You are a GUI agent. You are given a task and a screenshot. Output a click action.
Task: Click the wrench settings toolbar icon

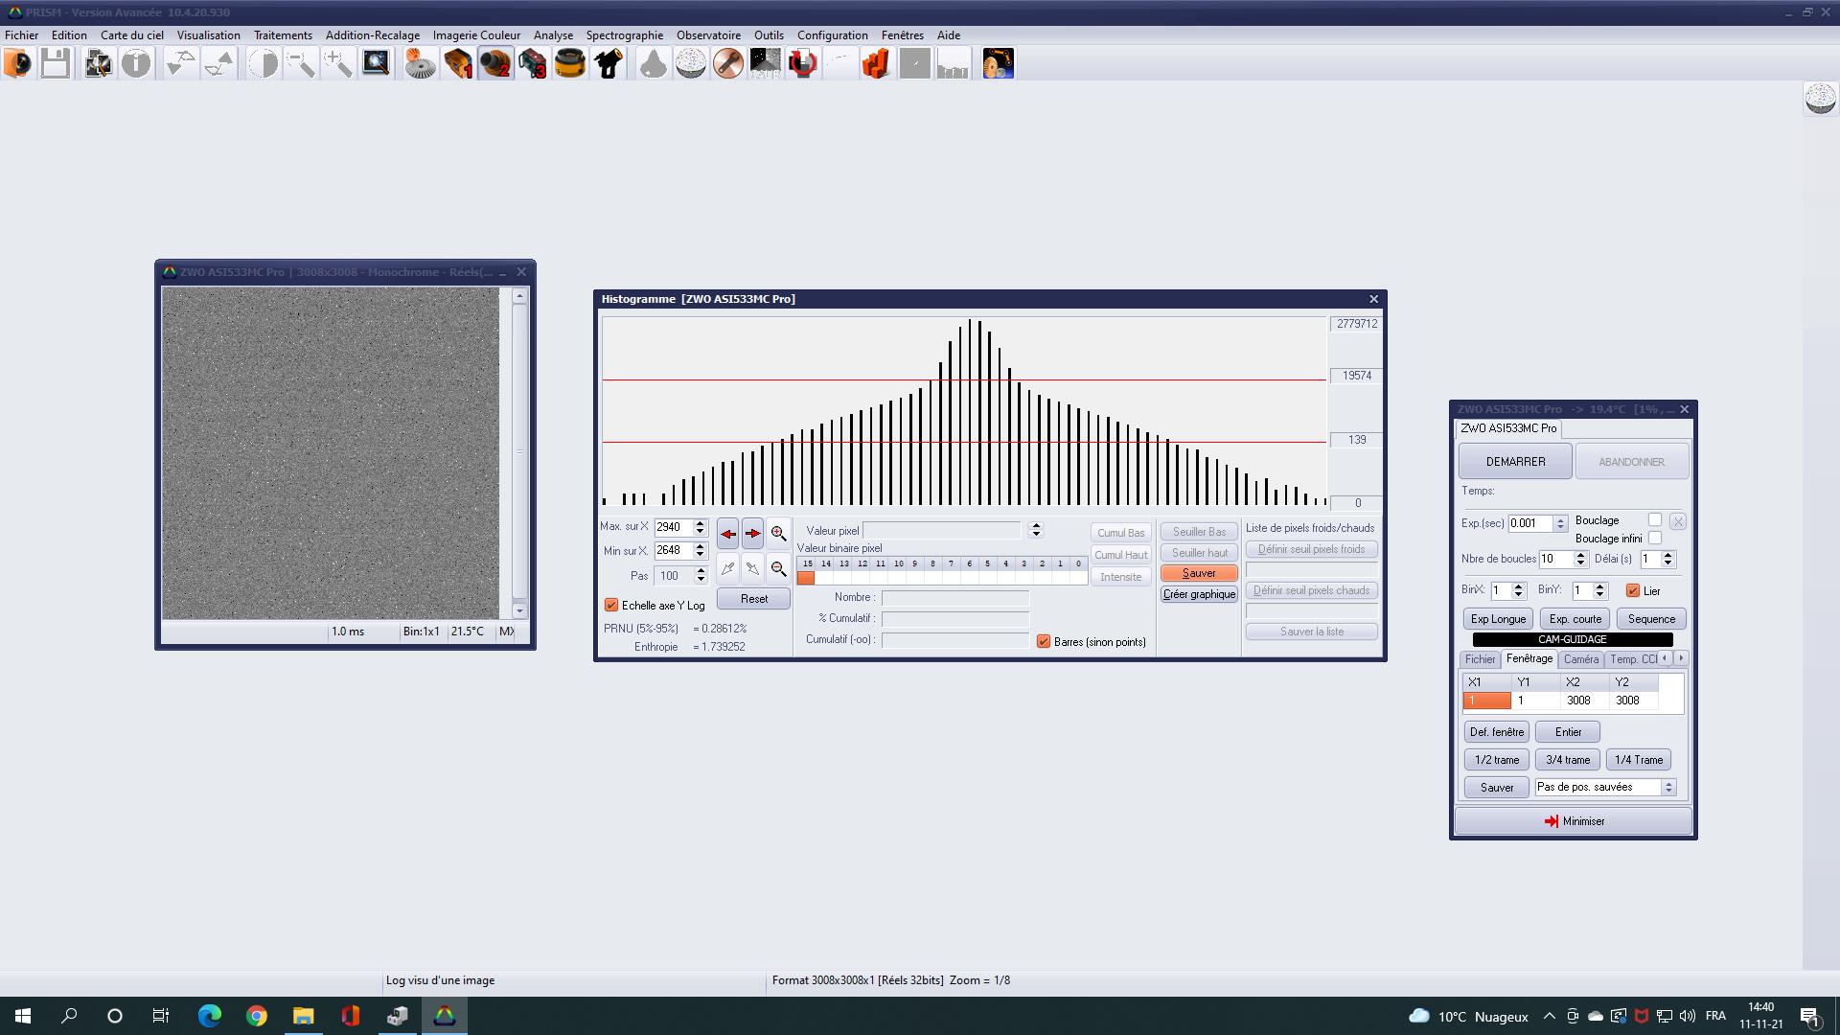(727, 64)
